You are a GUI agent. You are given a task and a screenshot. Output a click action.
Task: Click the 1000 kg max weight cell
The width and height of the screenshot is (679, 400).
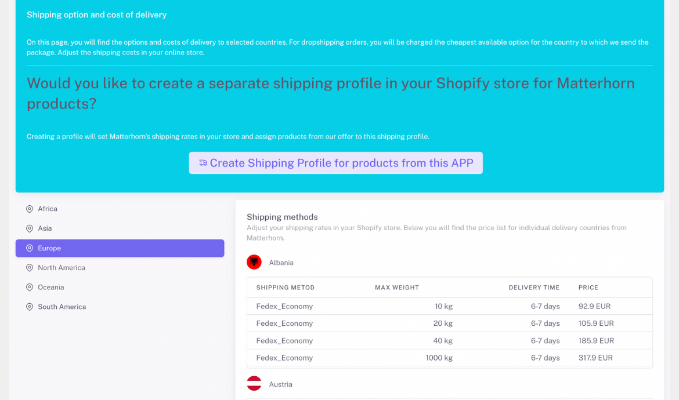(439, 358)
